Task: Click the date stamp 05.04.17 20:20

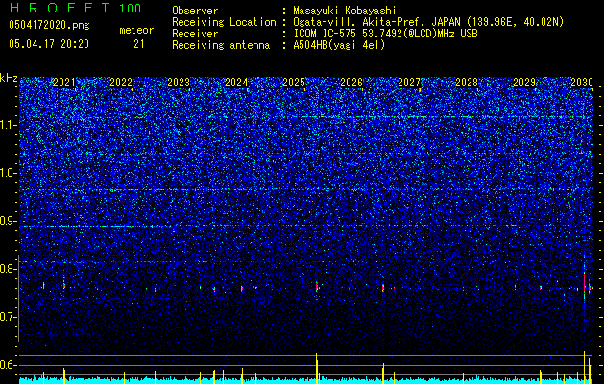Action: [49, 44]
